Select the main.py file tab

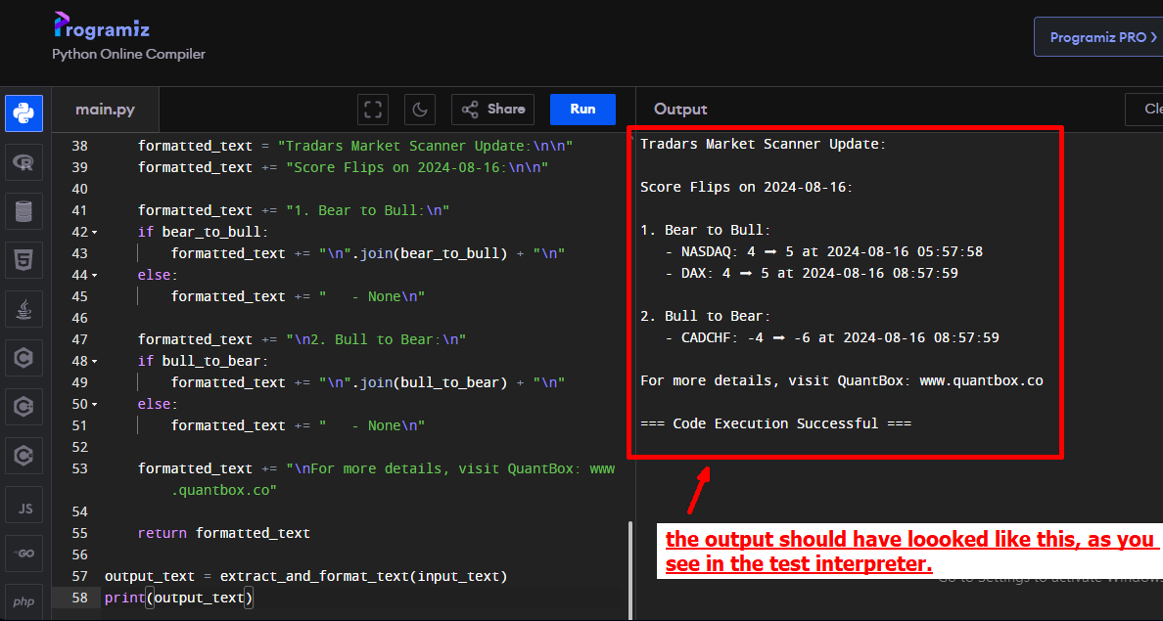point(106,110)
